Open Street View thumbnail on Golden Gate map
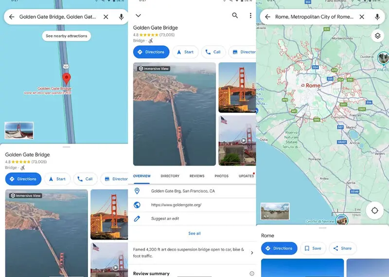 (19, 130)
